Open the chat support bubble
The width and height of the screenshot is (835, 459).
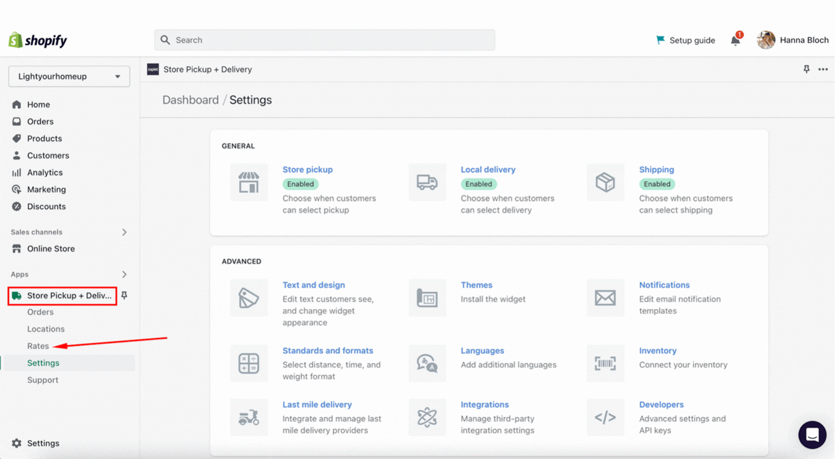(812, 435)
